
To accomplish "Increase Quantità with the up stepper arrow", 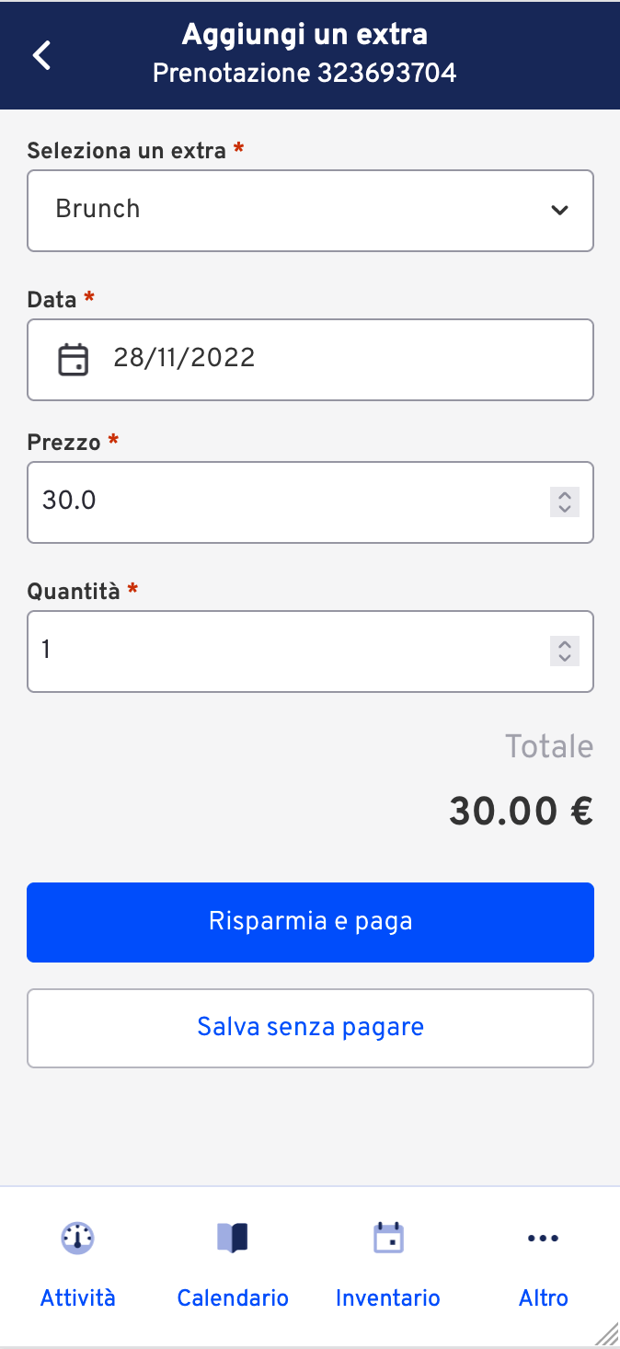I will [565, 644].
